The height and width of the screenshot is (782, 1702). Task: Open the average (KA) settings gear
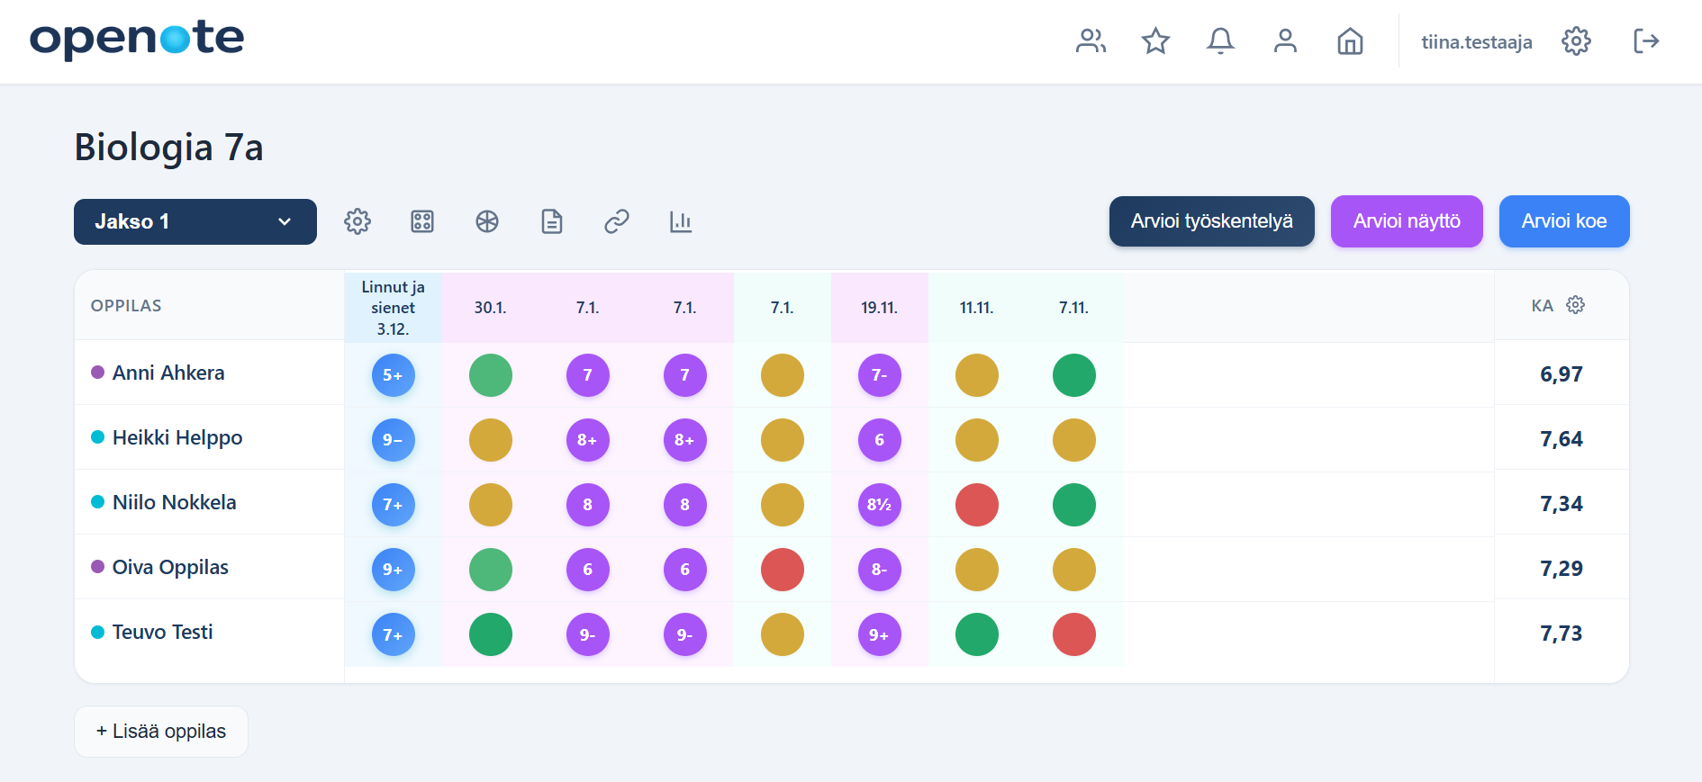(x=1575, y=305)
